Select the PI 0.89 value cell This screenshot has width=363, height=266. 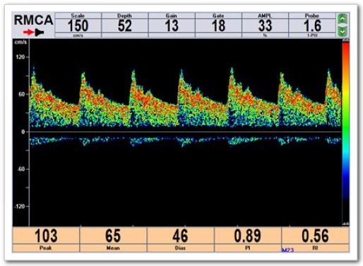click(x=248, y=239)
